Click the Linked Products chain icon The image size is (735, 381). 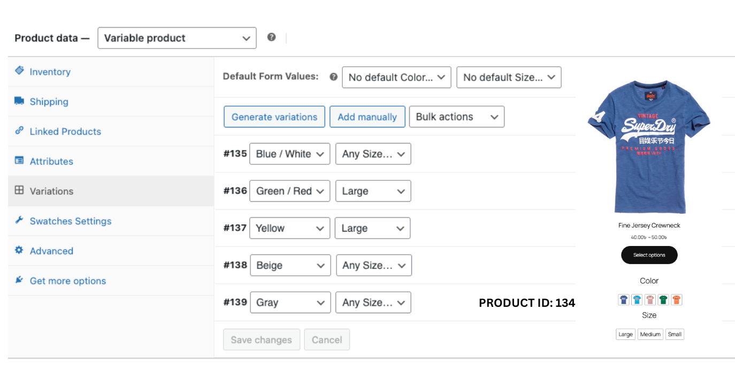coord(19,131)
